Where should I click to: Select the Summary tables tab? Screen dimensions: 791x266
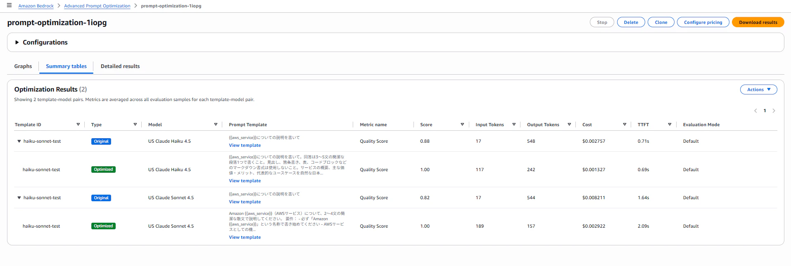pyautogui.click(x=66, y=66)
